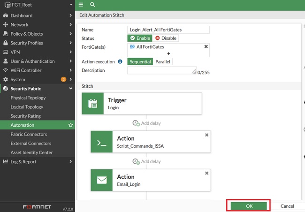
Task: Click the VPN laptop icon
Action: tap(6, 52)
